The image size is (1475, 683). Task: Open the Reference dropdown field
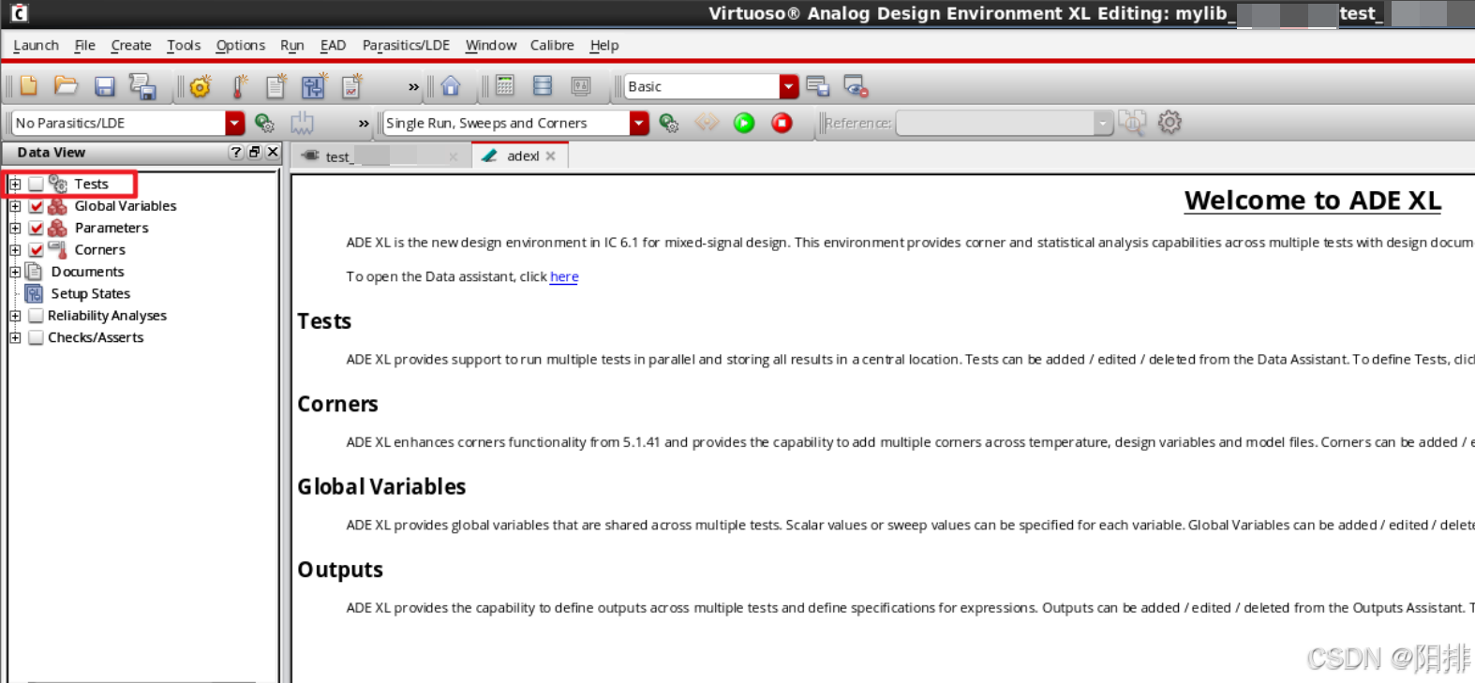coord(1005,123)
